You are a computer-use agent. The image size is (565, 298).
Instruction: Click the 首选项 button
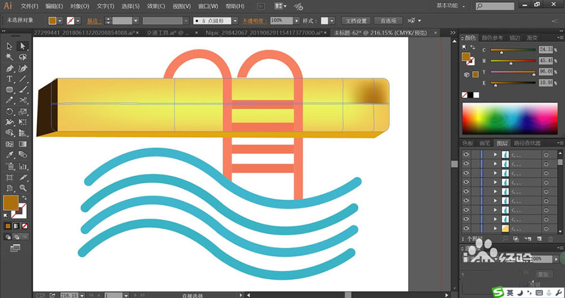pos(388,21)
